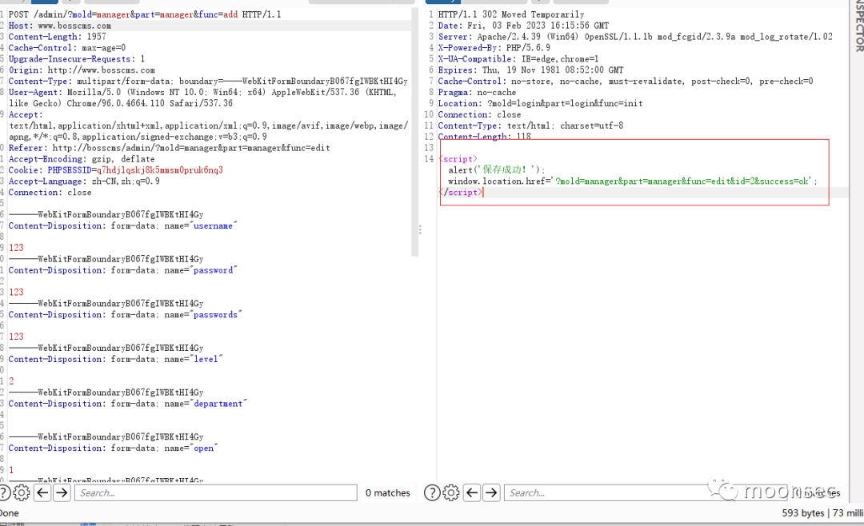Image resolution: width=864 pixels, height=526 pixels.
Task: Open request pane search settings gear
Action: [22, 492]
